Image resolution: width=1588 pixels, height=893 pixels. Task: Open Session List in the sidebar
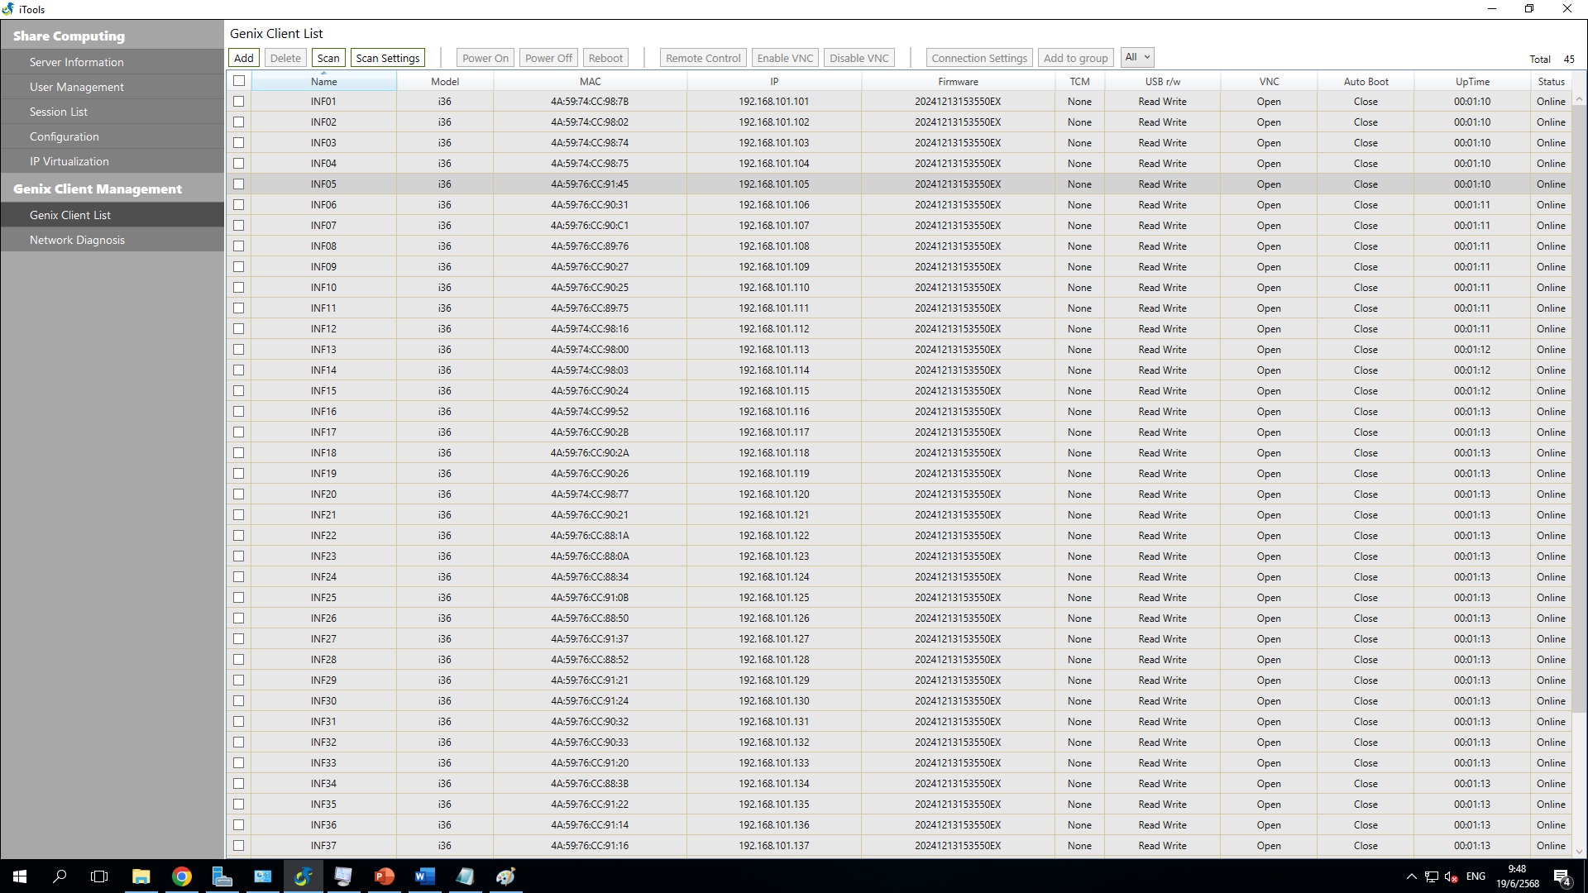[x=59, y=112]
